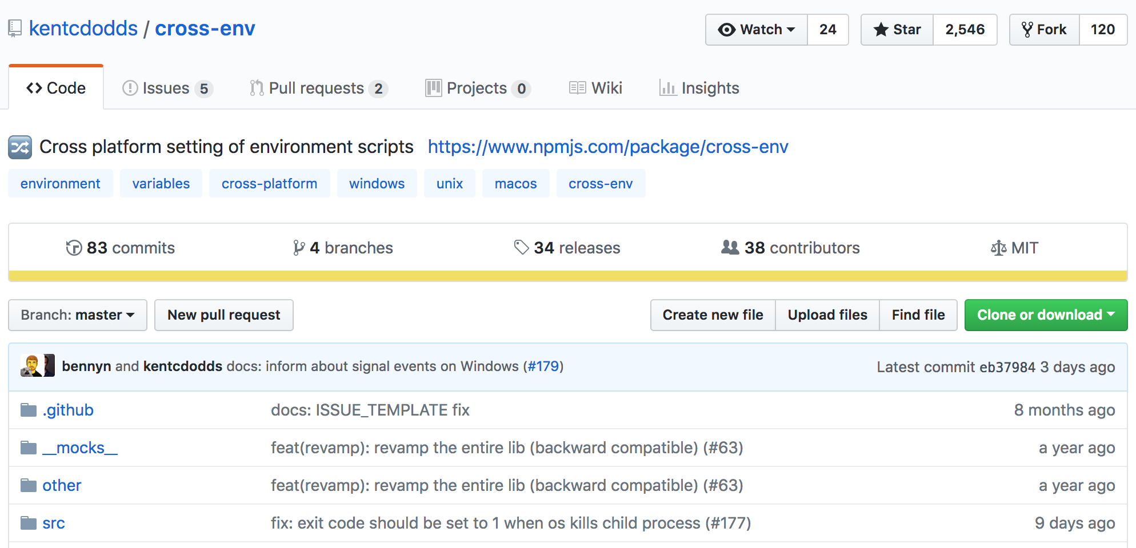The height and width of the screenshot is (548, 1136).
Task: Open revamp commit message on other row
Action: pyautogui.click(x=507, y=485)
